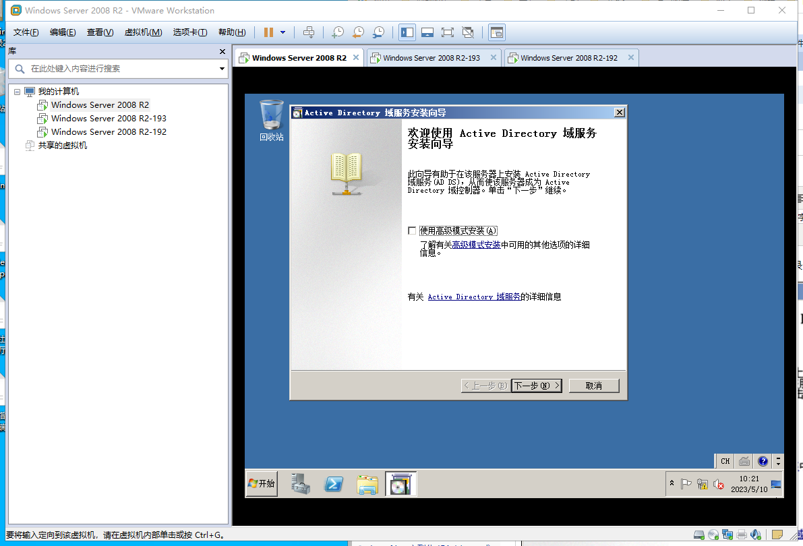Open Windows Explorer from guest taskbar

367,483
